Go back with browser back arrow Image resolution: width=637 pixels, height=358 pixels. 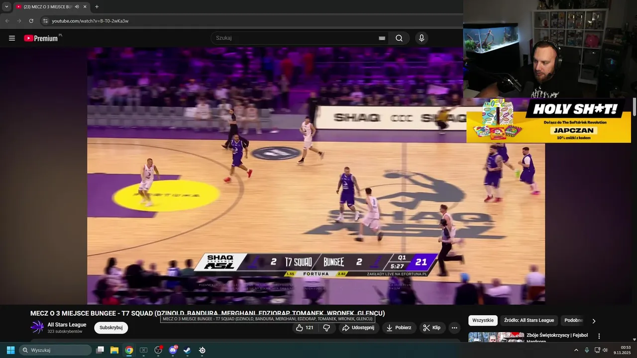point(7,21)
